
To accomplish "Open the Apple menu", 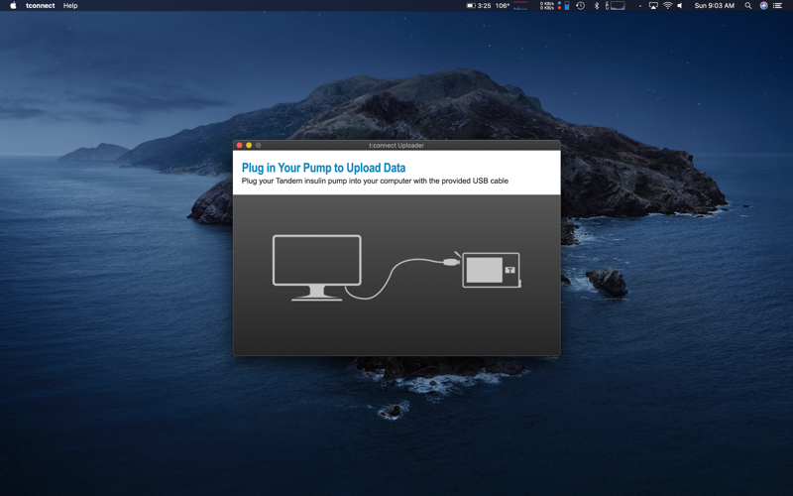I will (13, 6).
